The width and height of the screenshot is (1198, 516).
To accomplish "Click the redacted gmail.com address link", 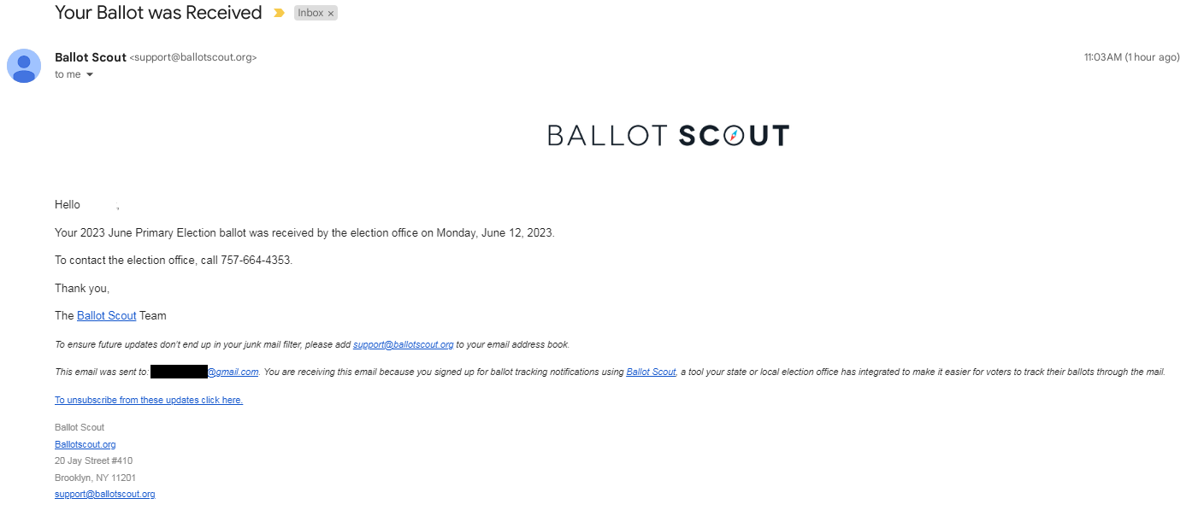I will (x=205, y=372).
